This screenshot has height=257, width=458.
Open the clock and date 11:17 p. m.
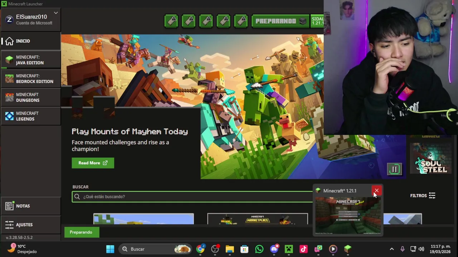pyautogui.click(x=440, y=249)
